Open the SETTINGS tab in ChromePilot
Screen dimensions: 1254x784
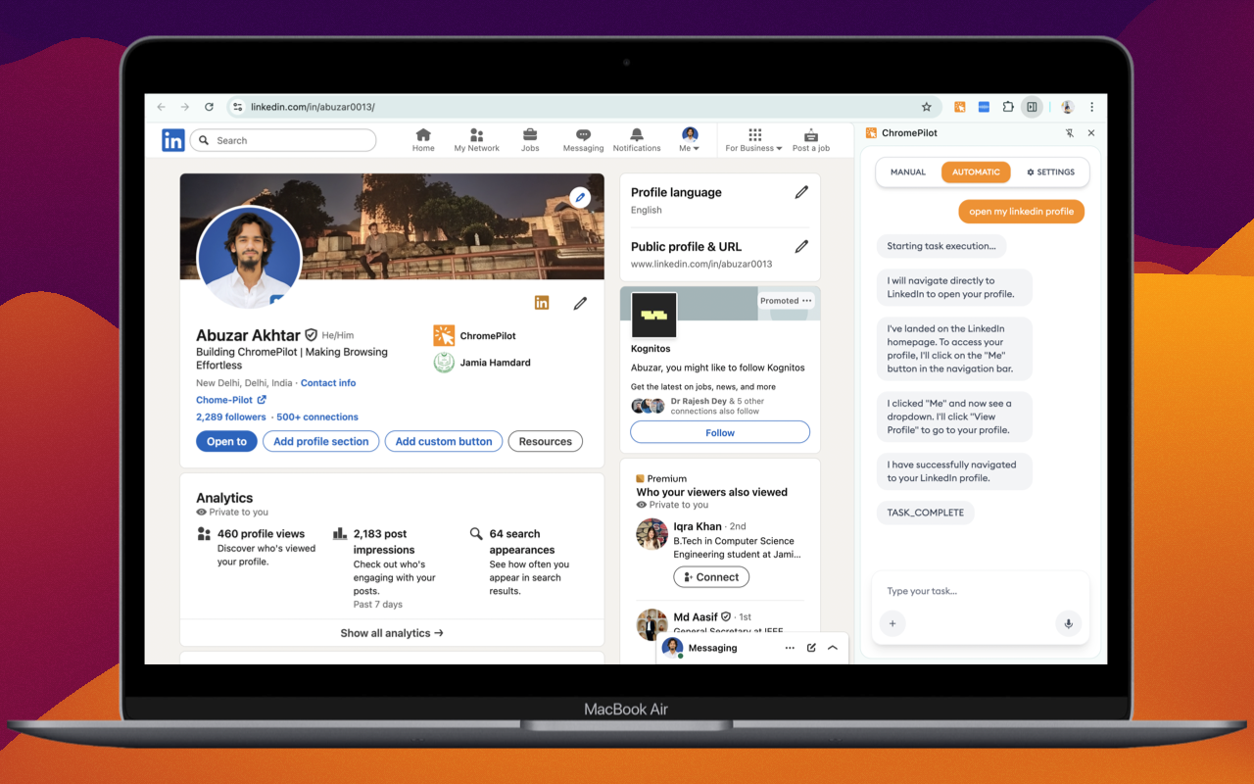tap(1050, 171)
